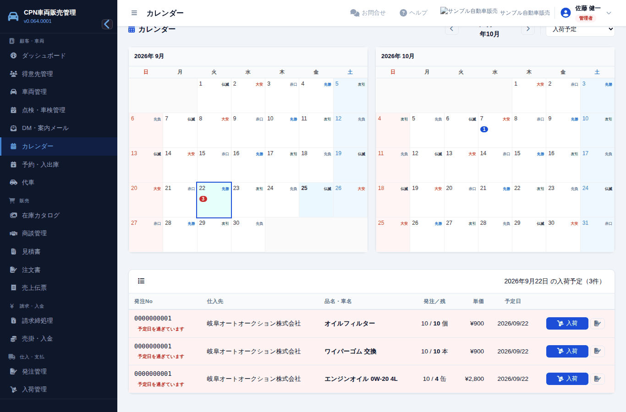The image size is (626, 412).
Task: Open 点検・車検管理 in the sidebar
Action: click(x=59, y=110)
